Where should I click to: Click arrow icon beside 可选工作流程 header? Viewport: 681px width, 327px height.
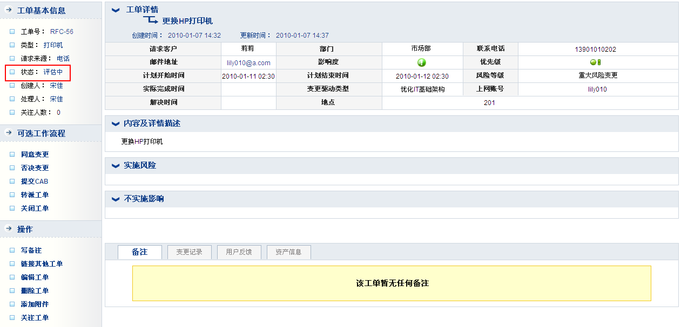[x=9, y=133]
